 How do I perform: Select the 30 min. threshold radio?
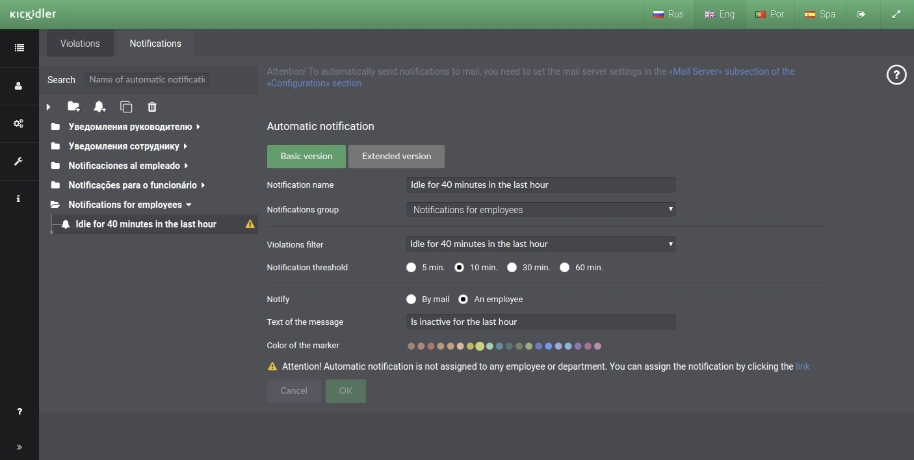coord(512,267)
